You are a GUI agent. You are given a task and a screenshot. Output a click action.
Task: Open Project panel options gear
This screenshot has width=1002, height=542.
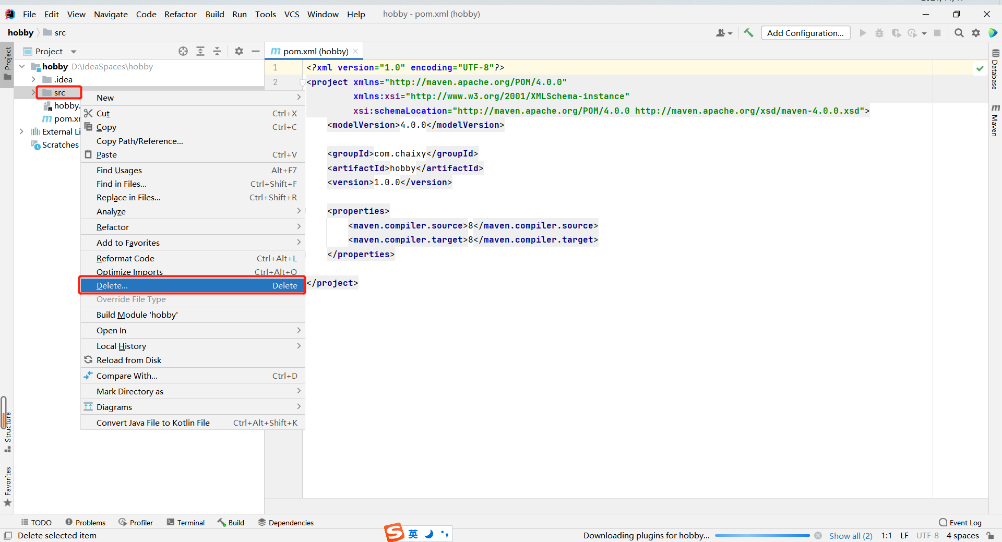pyautogui.click(x=239, y=51)
